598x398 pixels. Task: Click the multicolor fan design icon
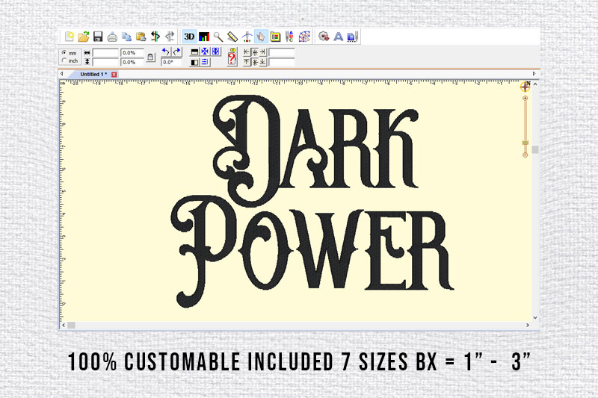pos(304,37)
